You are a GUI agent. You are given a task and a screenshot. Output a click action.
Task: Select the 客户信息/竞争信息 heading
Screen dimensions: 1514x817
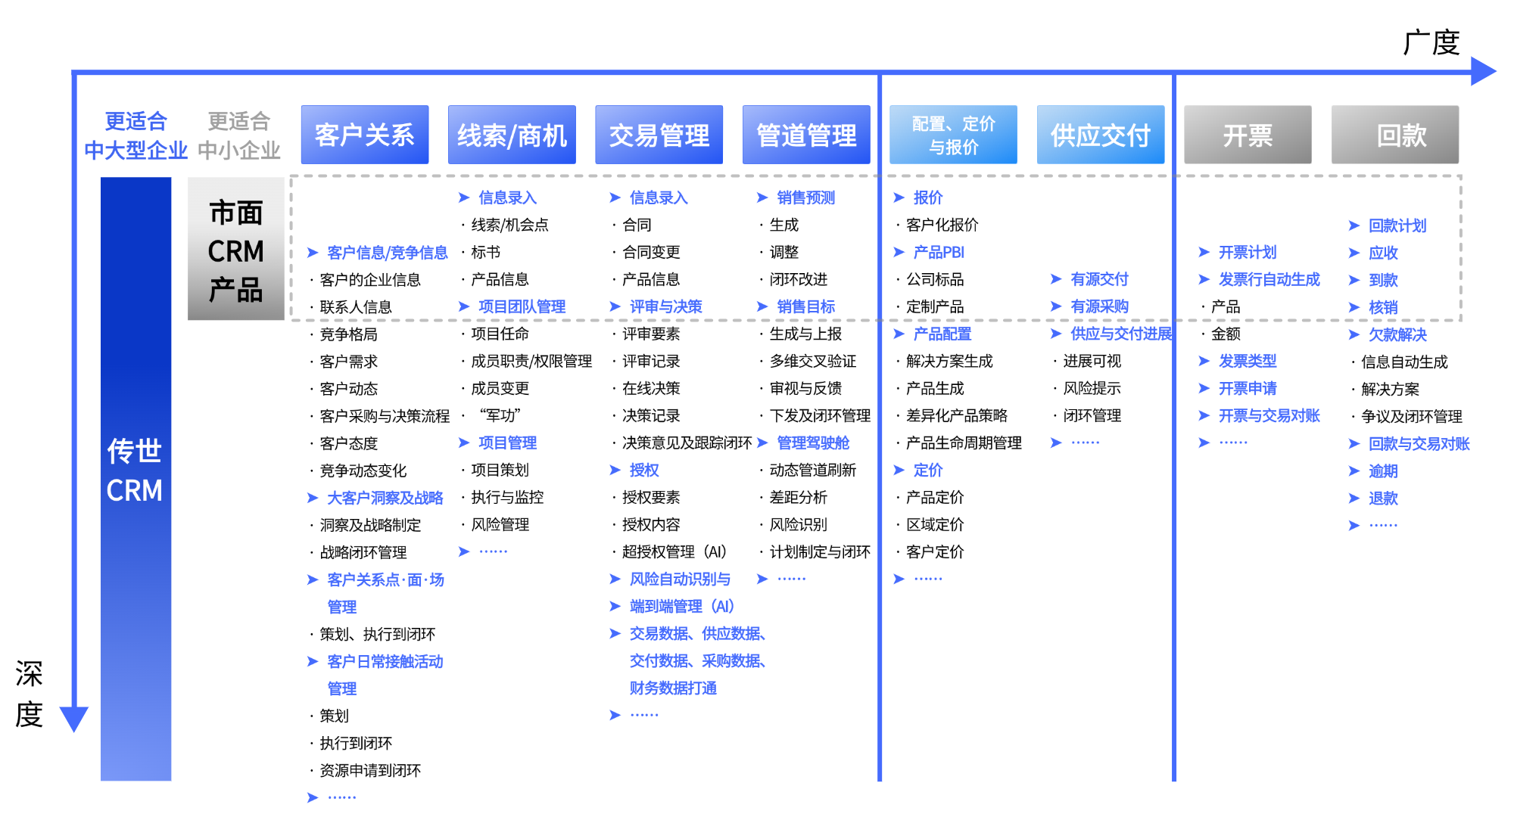coord(387,253)
